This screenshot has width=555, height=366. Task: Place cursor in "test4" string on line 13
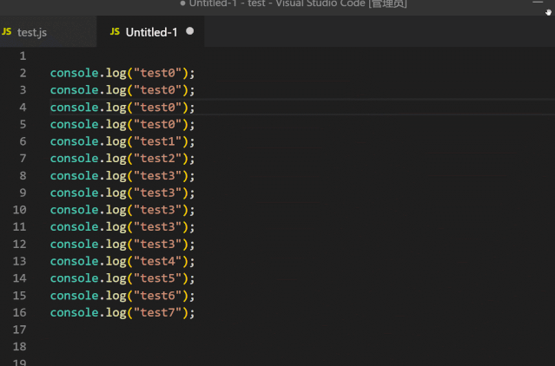point(158,261)
